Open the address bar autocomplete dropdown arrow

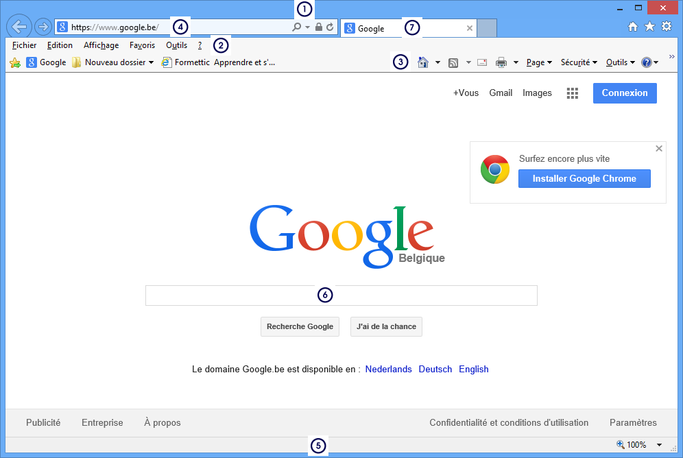(x=307, y=27)
